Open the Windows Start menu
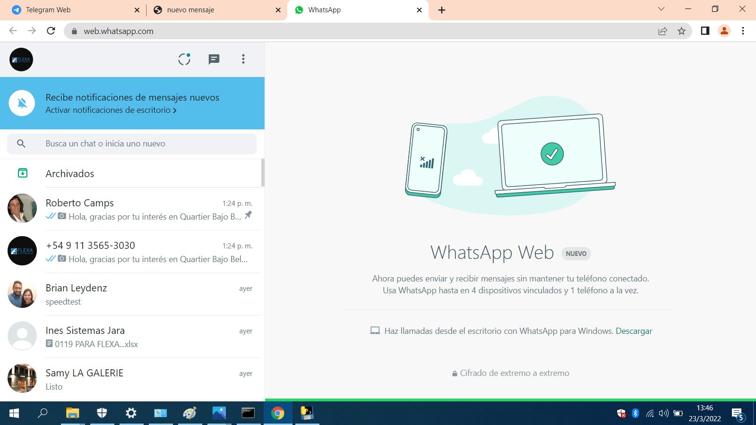This screenshot has height=425, width=756. (14, 413)
